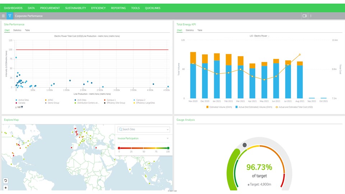Click the Site Performance panel title

click(14, 24)
